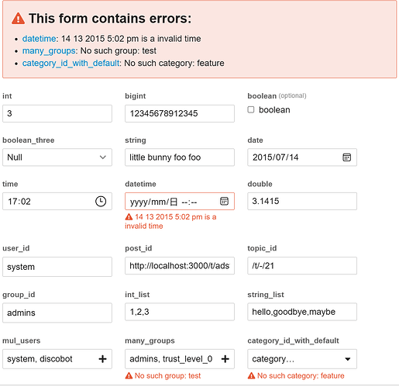Image resolution: width=399 pixels, height=387 pixels.
Task: Click the 'mul_users' field label
Action: click(x=22, y=340)
